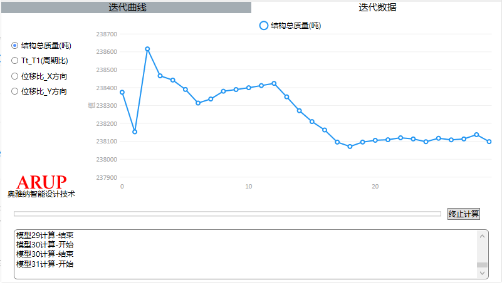Viewport: 502px width, 285px height.
Task: Open the 迭代数据 tab
Action: coord(377,8)
